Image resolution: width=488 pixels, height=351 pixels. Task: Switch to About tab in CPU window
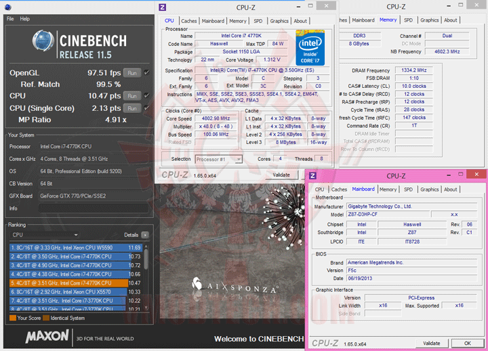coord(300,21)
